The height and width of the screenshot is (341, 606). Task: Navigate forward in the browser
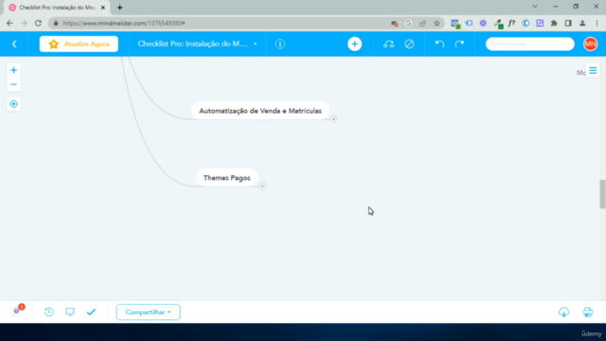tap(24, 23)
